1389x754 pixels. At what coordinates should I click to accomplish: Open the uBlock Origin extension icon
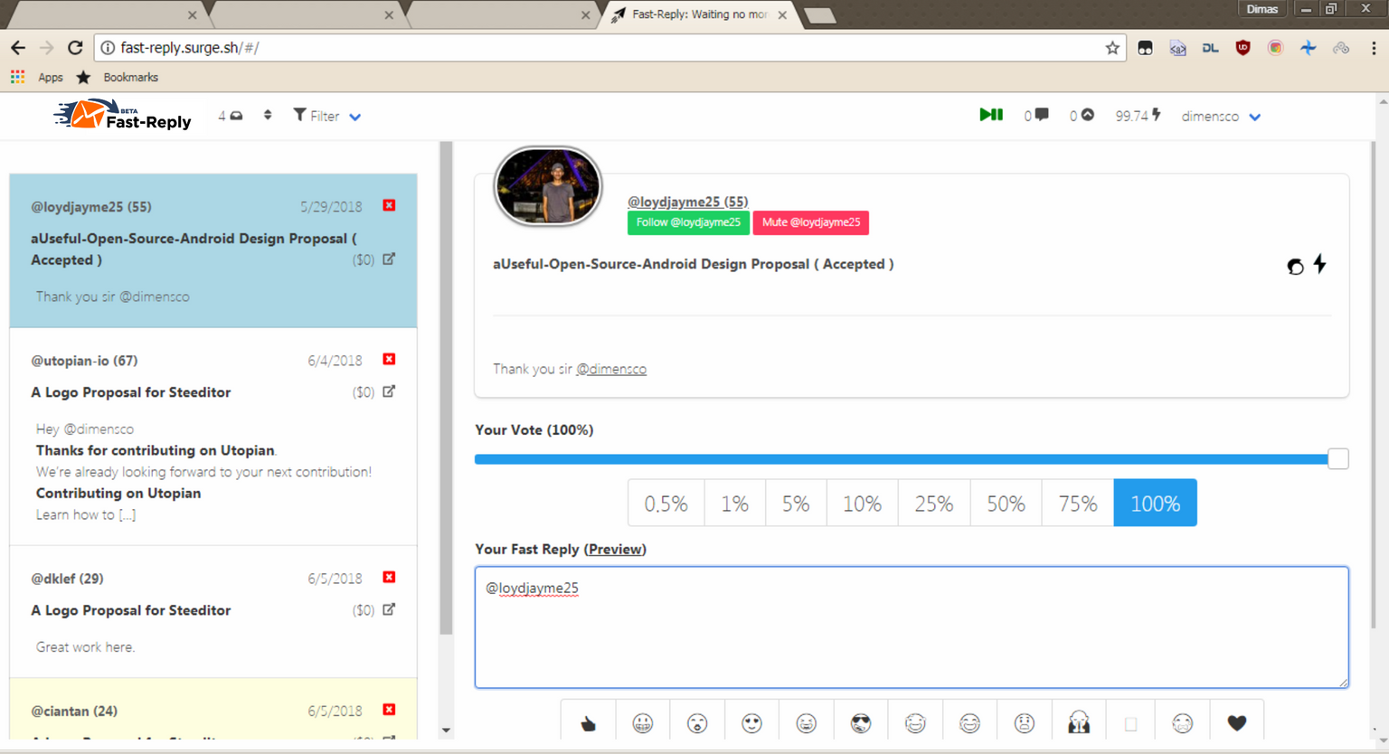[x=1243, y=48]
